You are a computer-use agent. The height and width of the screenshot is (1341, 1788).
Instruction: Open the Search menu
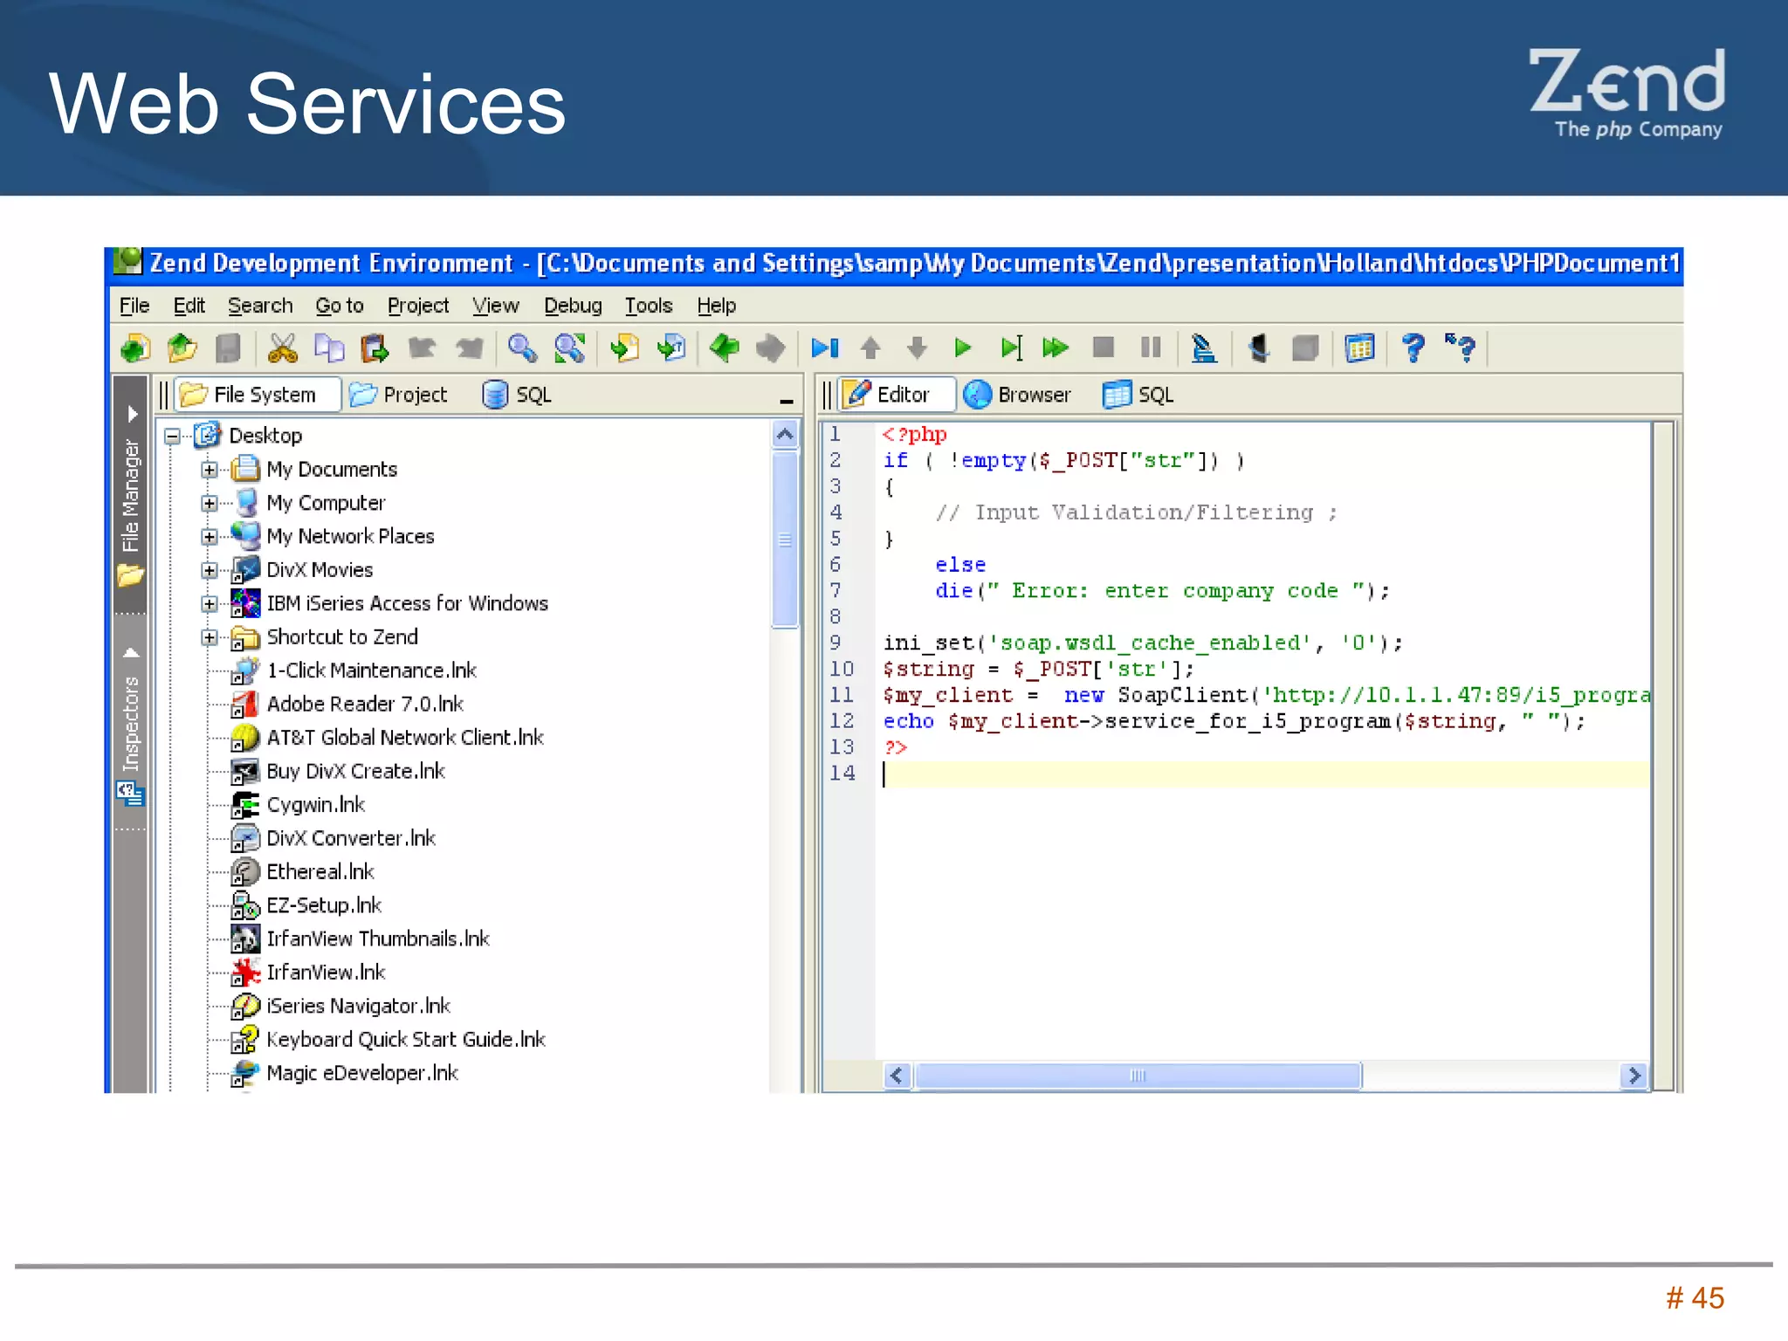click(260, 306)
